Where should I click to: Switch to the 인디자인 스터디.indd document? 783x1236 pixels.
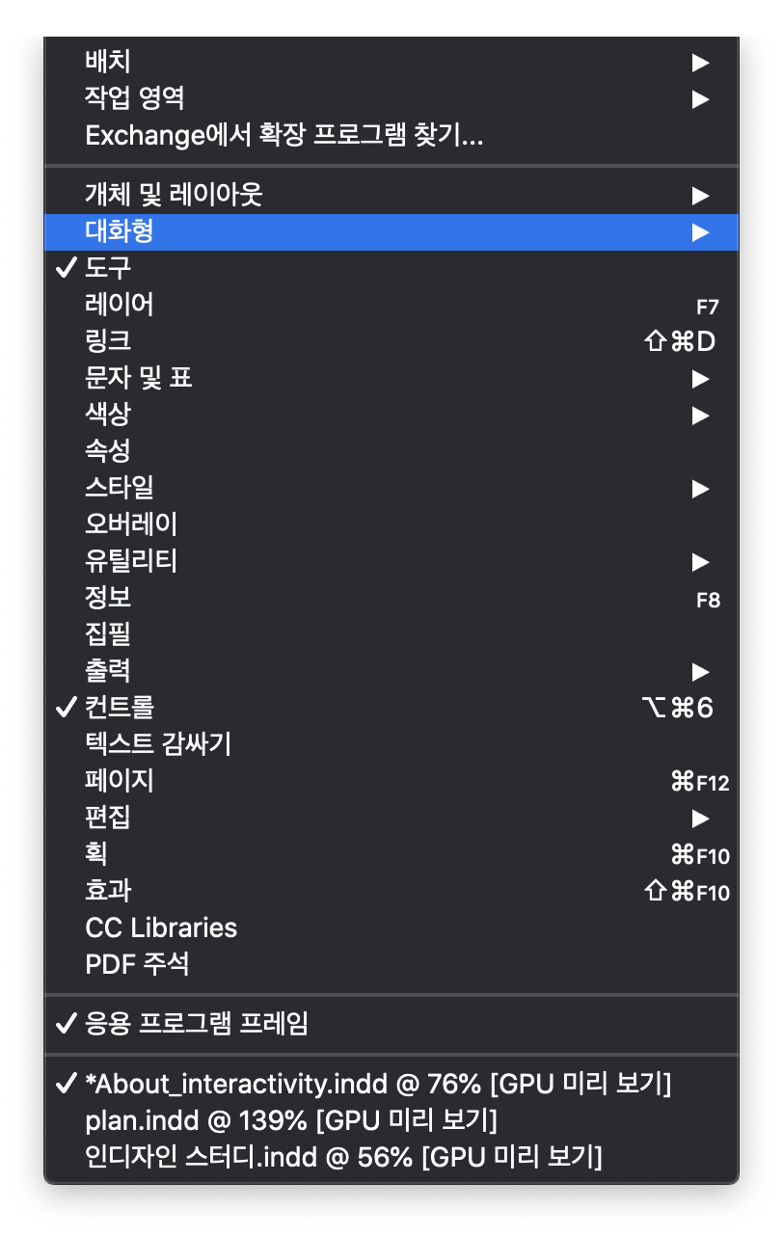[391, 1157]
